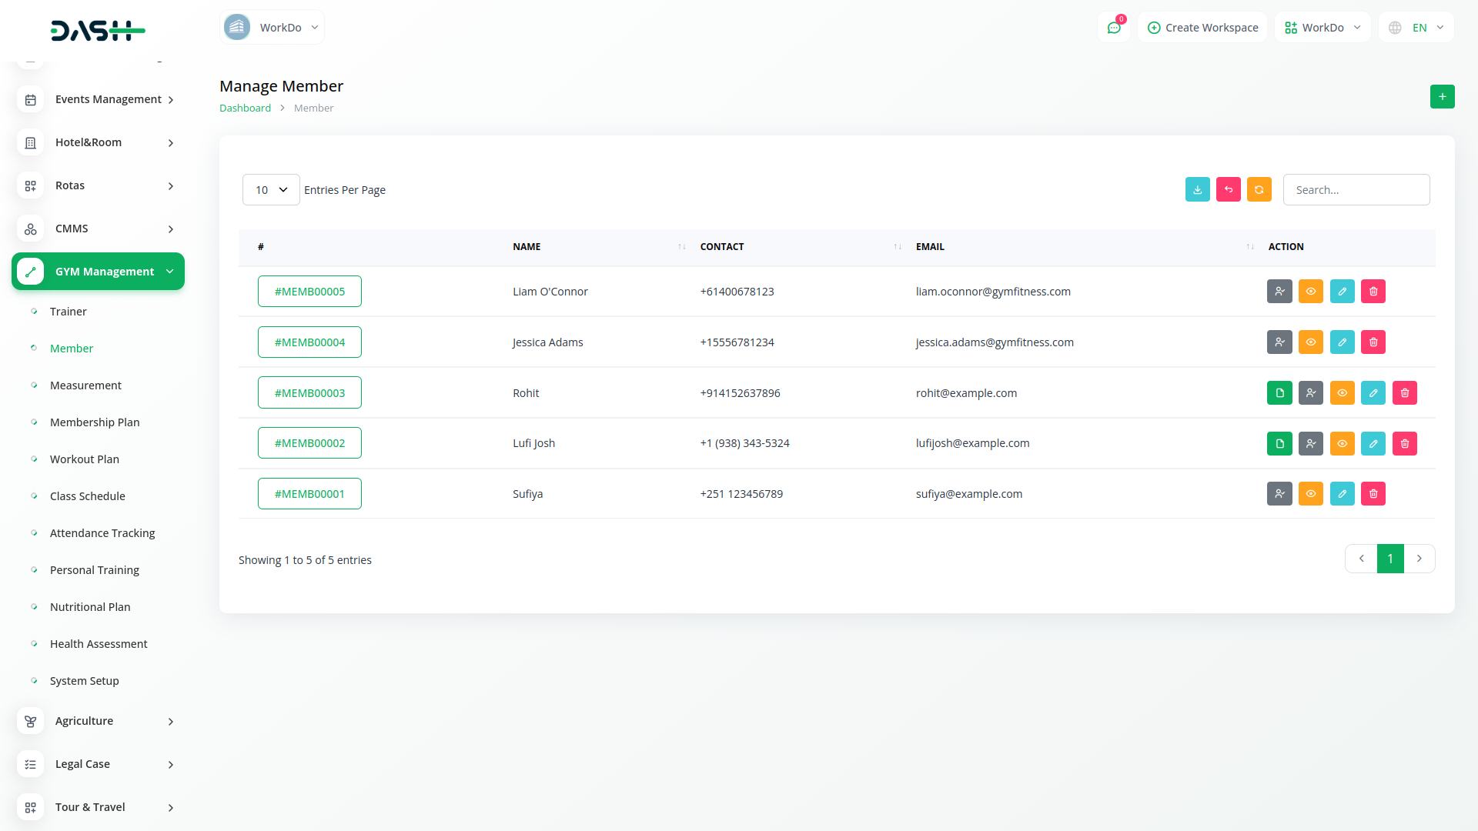Screen dimensions: 1478x831
Task: Click the Dashboard breadcrumb link
Action: point(245,108)
